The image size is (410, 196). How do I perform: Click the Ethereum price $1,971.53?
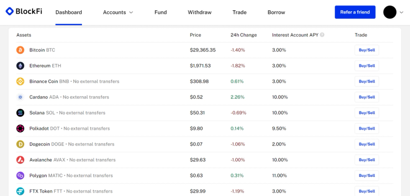pyautogui.click(x=200, y=65)
